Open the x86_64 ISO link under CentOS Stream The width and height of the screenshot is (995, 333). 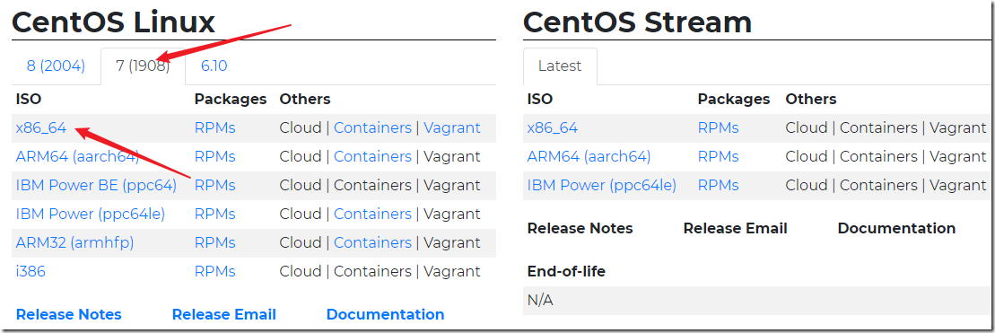click(553, 128)
